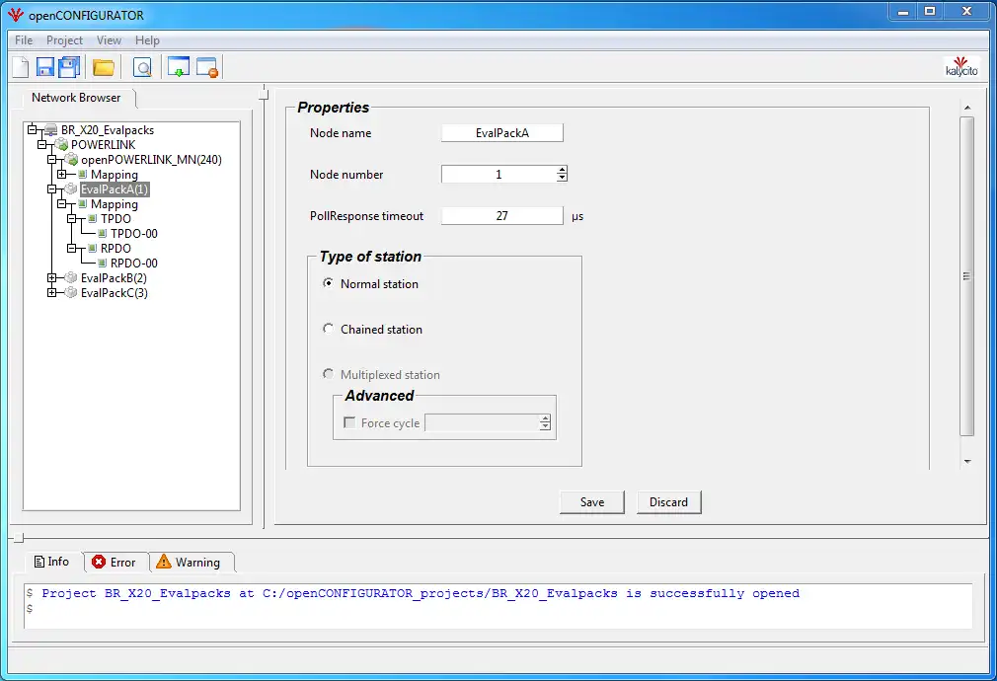997x681 pixels.
Task: Click the EvalPackC(3) node icon
Action: coord(71,292)
